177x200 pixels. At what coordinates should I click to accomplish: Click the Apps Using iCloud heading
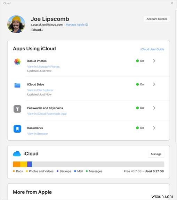(x=34, y=49)
